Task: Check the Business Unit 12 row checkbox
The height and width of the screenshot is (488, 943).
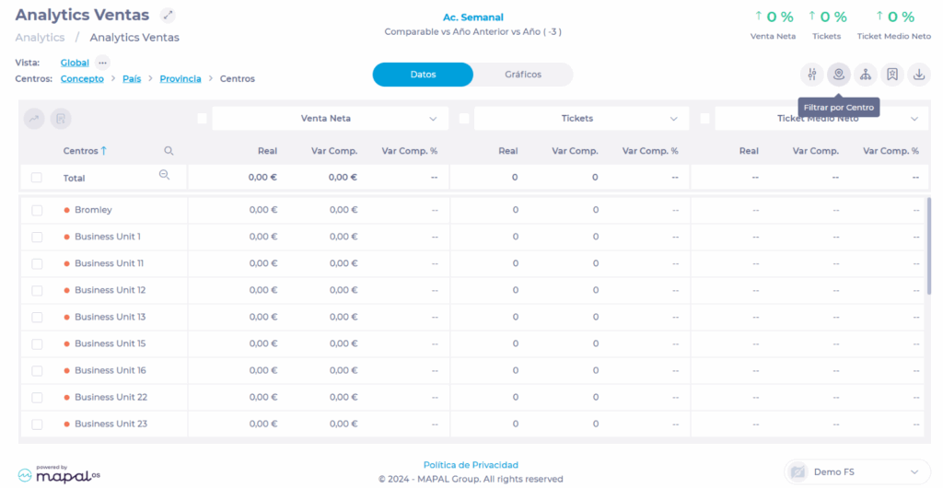Action: tap(37, 290)
